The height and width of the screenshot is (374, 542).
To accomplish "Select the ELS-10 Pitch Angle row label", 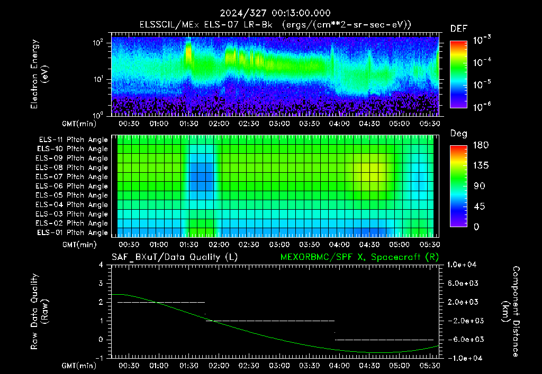I will [73, 149].
